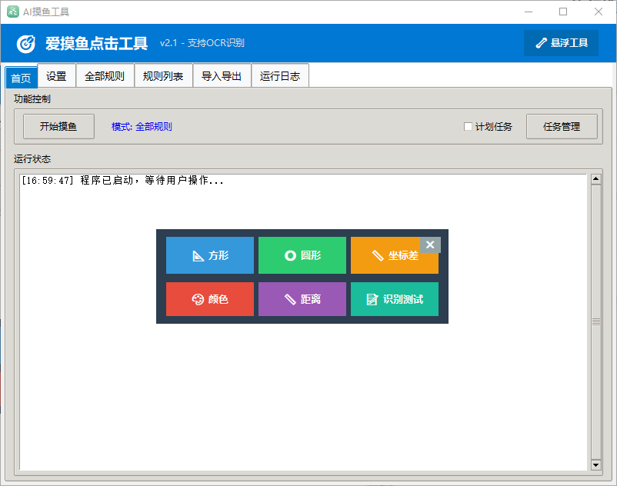
Task: Click the log scrollbar down arrow
Action: pyautogui.click(x=595, y=464)
